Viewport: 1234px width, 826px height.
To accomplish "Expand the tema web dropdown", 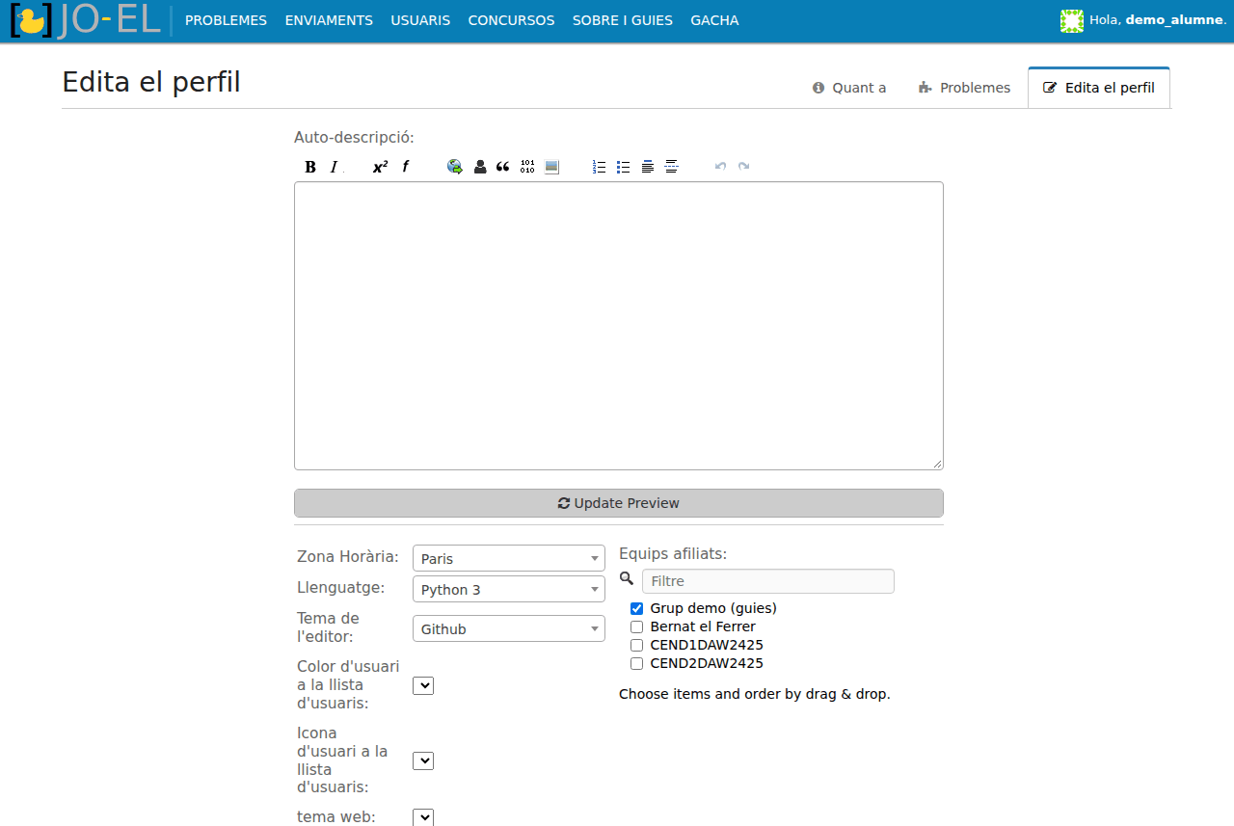I will 423,817.
